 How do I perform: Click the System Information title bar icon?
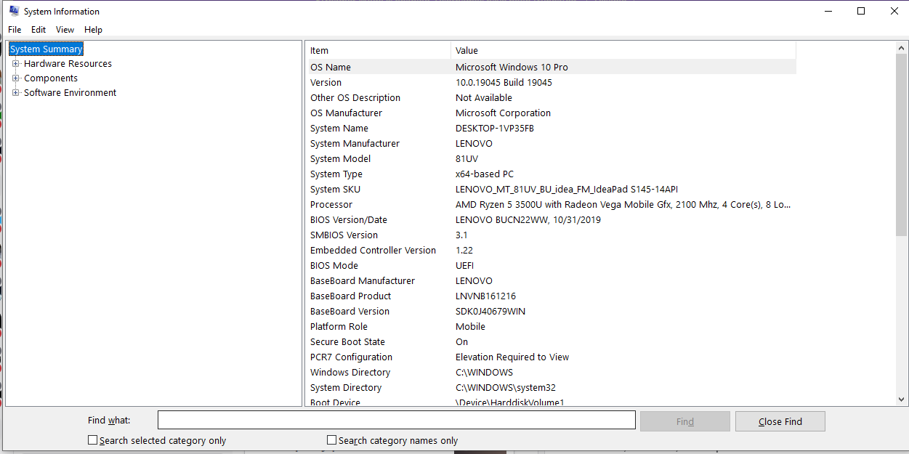pos(14,11)
